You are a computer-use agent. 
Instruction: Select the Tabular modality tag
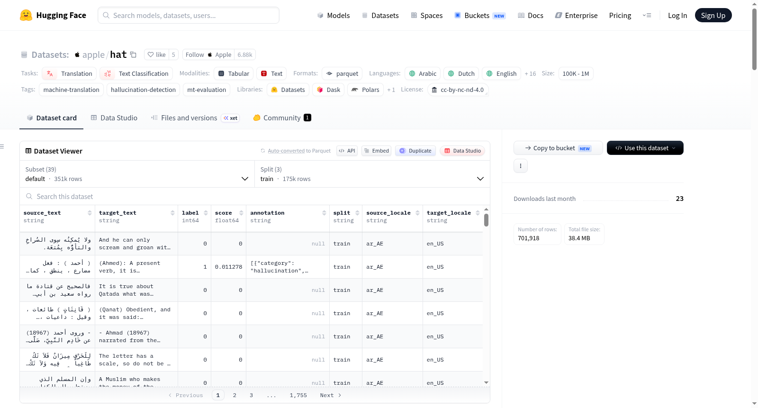coord(234,73)
